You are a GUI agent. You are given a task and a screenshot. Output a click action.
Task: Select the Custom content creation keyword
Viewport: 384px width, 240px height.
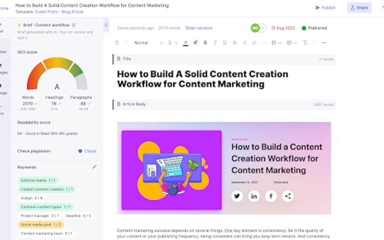47,189
